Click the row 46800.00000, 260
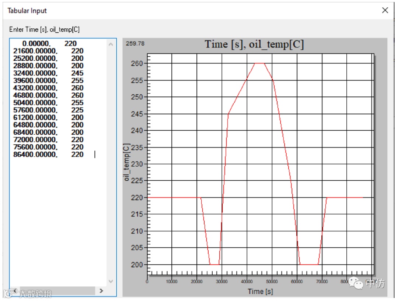The image size is (398, 301). coord(48,95)
